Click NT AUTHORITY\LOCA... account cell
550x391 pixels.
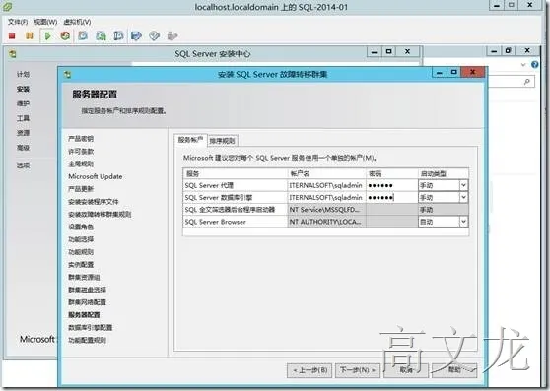pyautogui.click(x=326, y=222)
